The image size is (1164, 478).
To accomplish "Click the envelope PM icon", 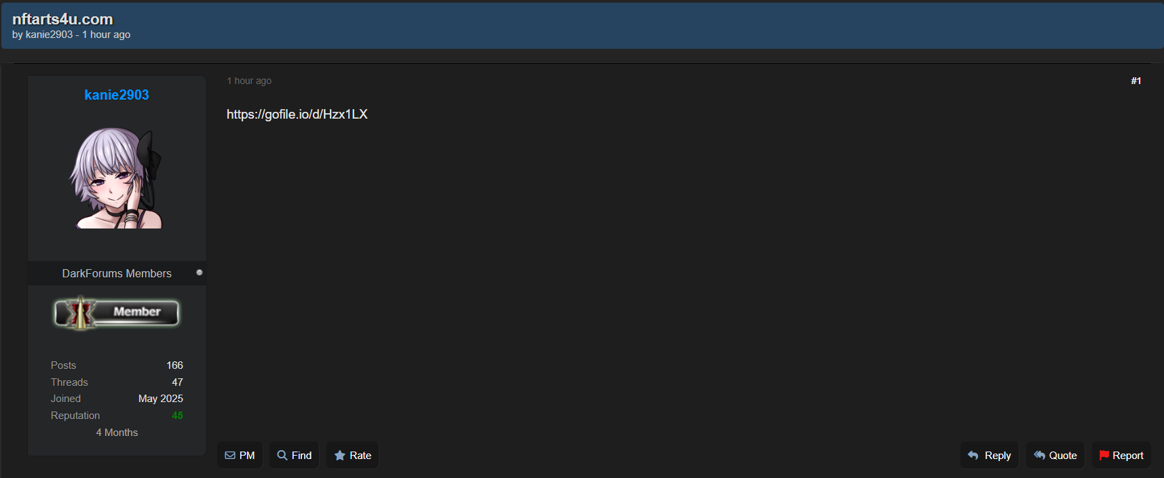I will pos(230,456).
